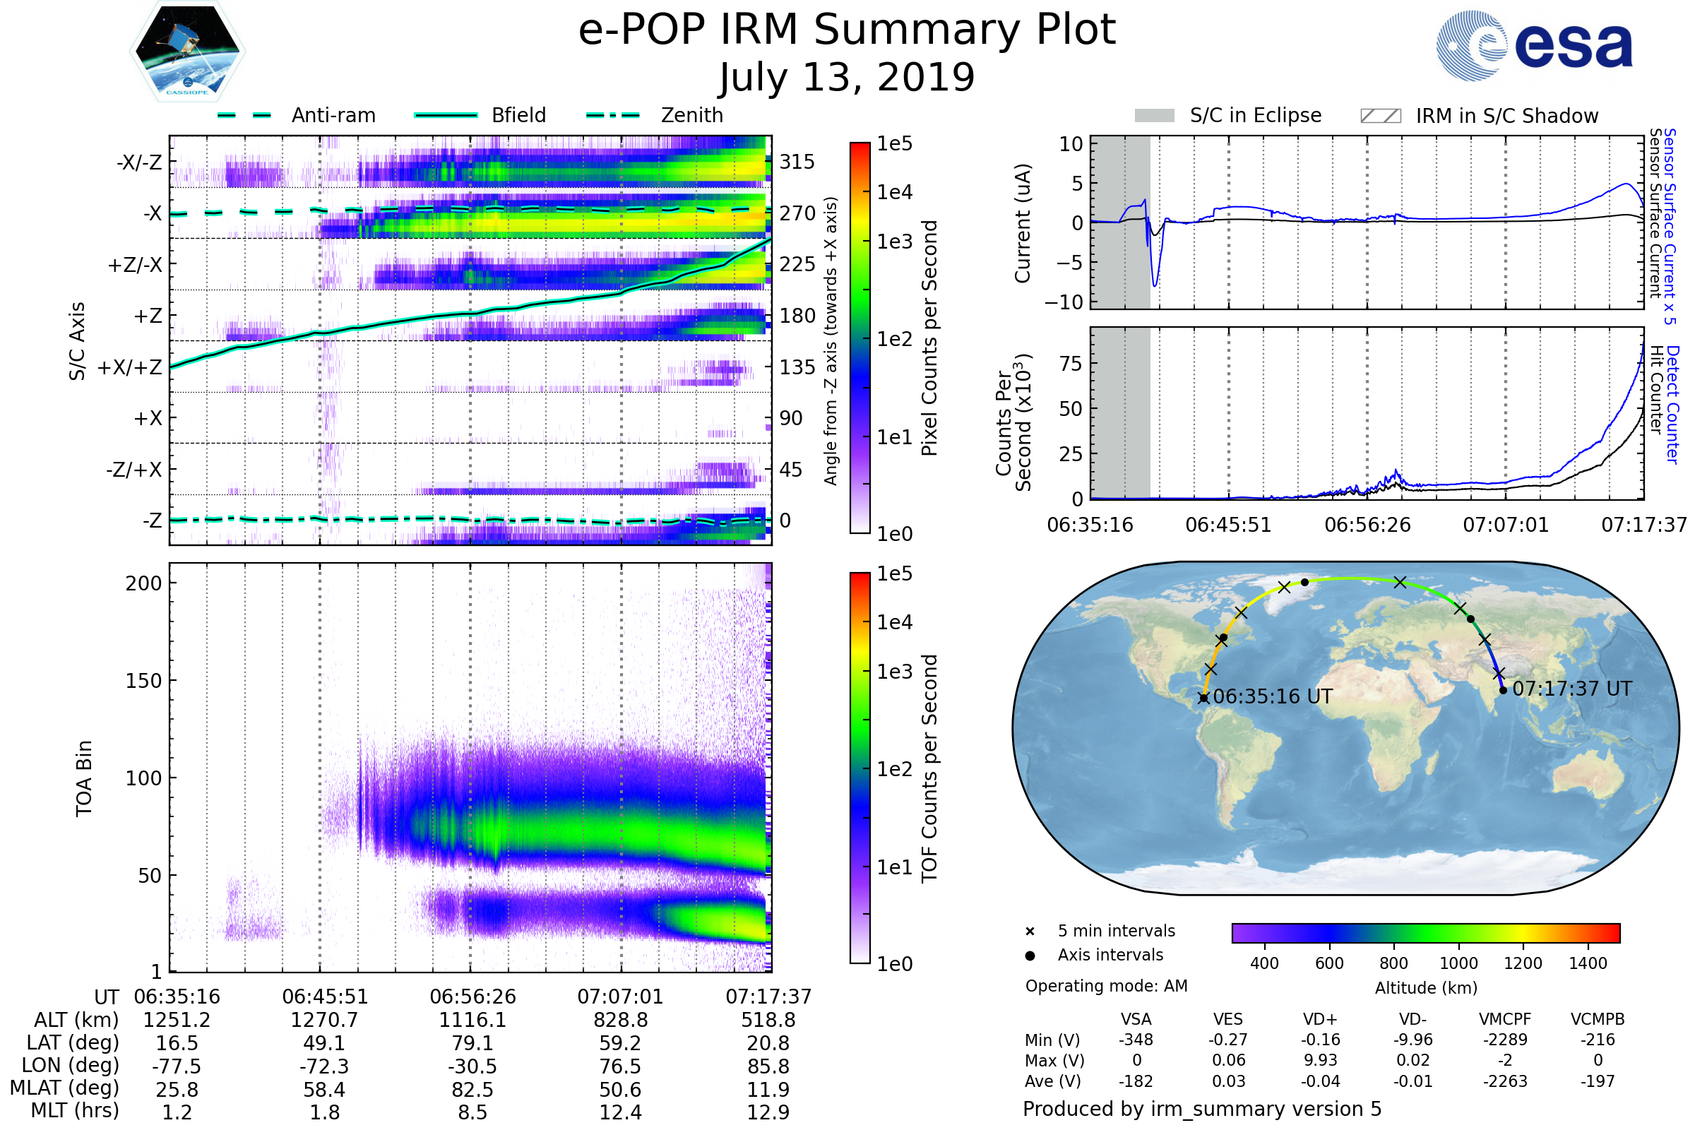Click the 5 min intervals x marker

click(x=1030, y=932)
